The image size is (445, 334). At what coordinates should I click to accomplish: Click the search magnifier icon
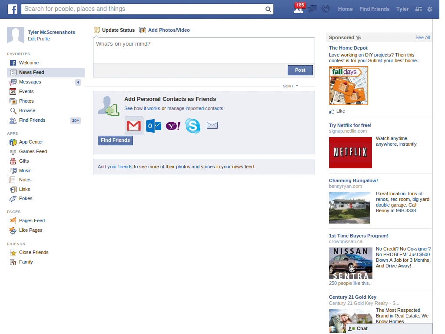268,9
